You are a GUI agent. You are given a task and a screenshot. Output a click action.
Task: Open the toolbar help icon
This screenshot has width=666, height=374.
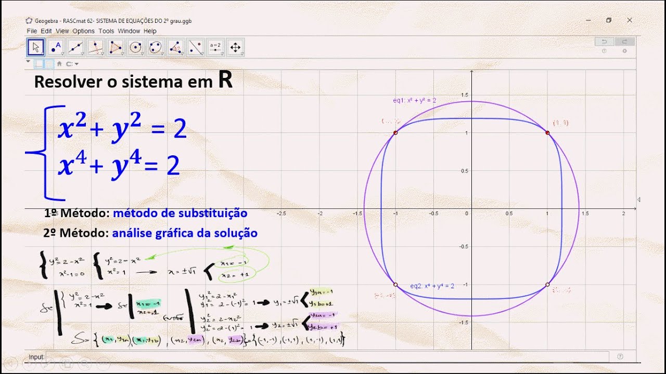(604, 51)
